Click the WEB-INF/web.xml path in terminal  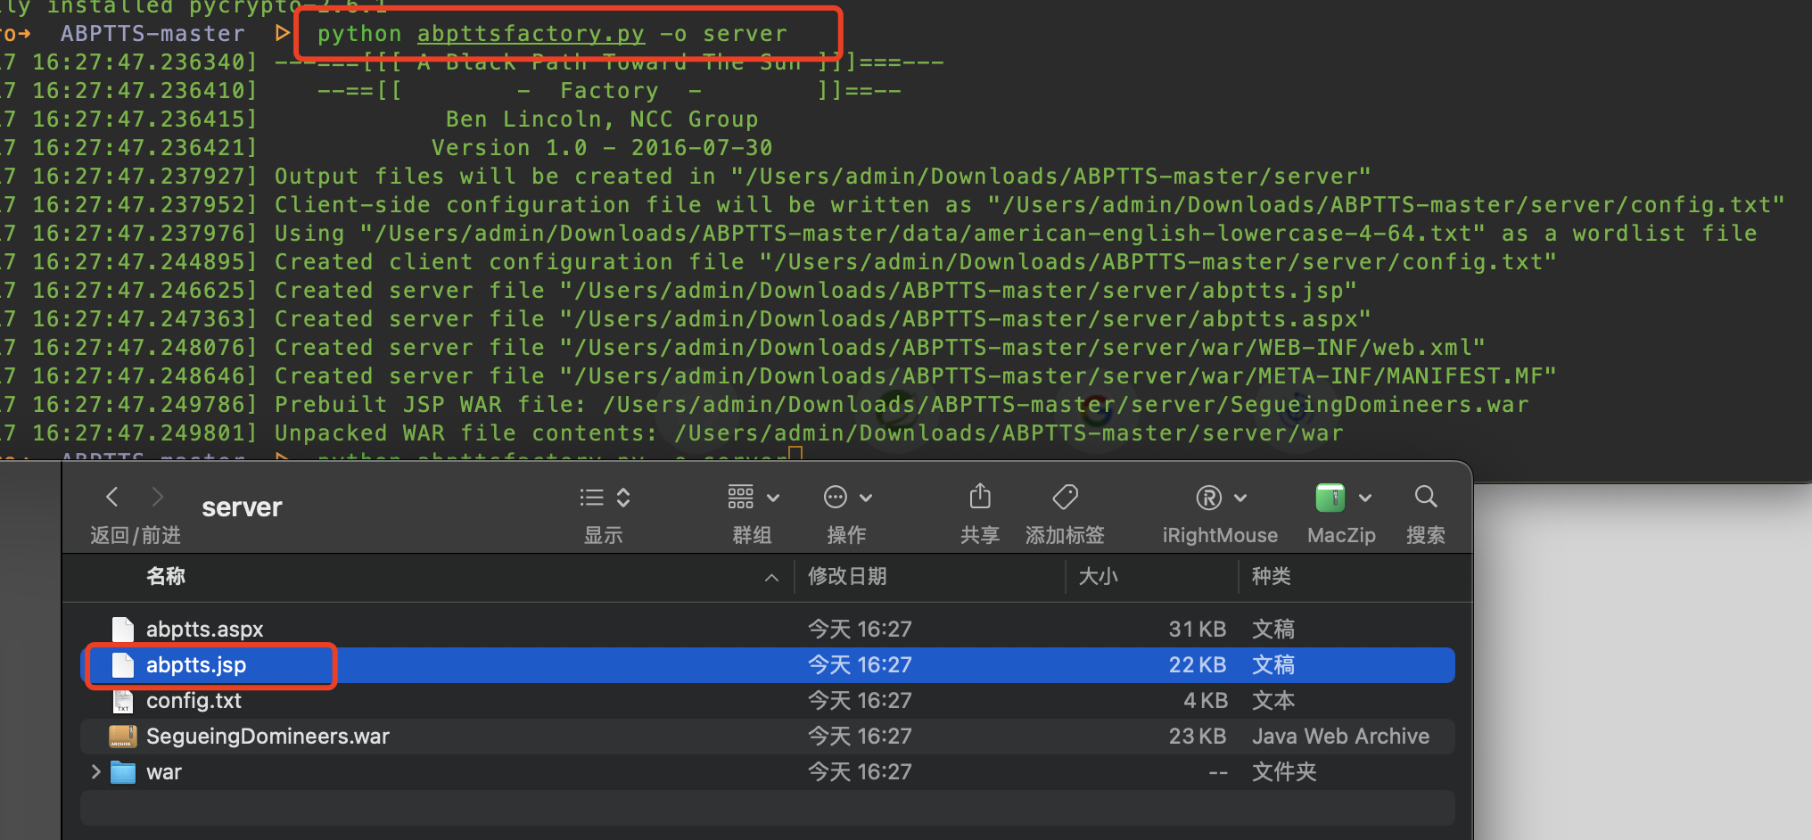click(x=1023, y=348)
